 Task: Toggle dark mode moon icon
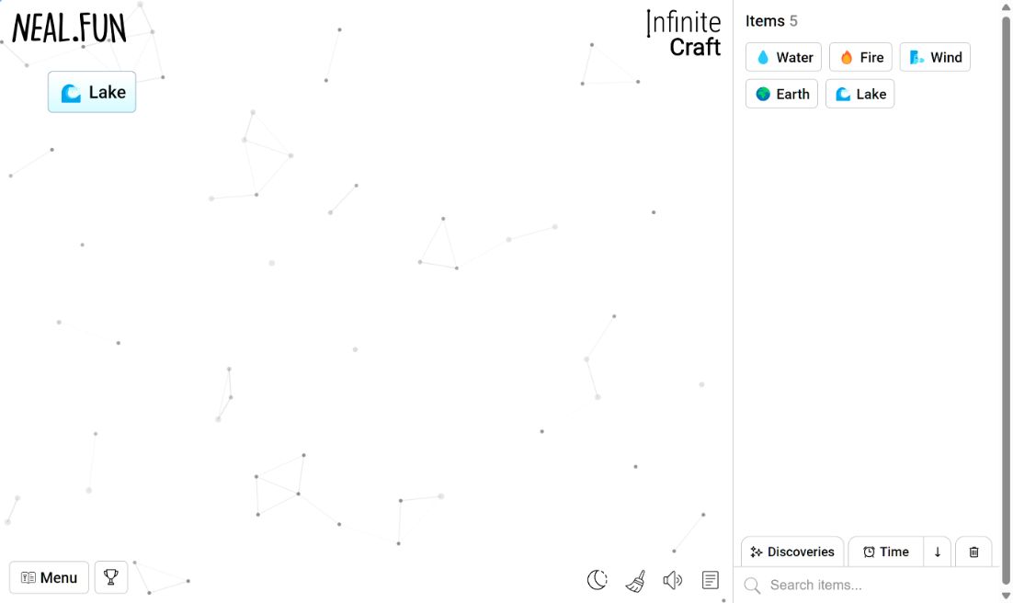click(x=597, y=580)
